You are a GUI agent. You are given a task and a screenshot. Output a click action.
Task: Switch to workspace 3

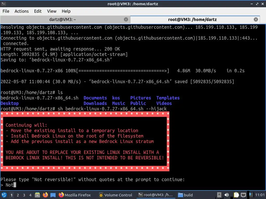[x=24, y=195]
